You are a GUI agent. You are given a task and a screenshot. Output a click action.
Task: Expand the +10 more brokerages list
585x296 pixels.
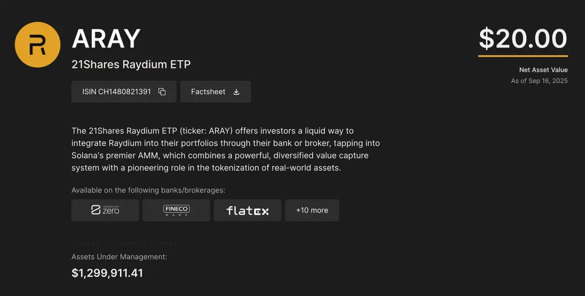coord(312,210)
